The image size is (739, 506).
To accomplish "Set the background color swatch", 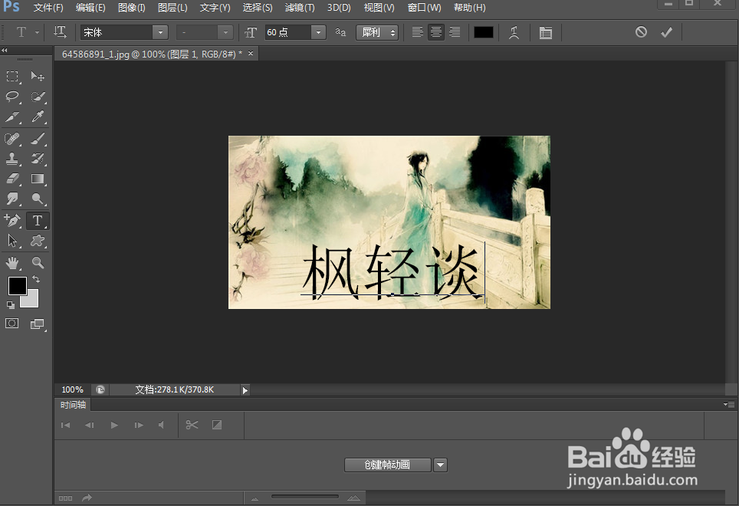I will [31, 301].
